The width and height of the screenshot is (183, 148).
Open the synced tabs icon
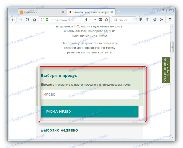coord(154,20)
